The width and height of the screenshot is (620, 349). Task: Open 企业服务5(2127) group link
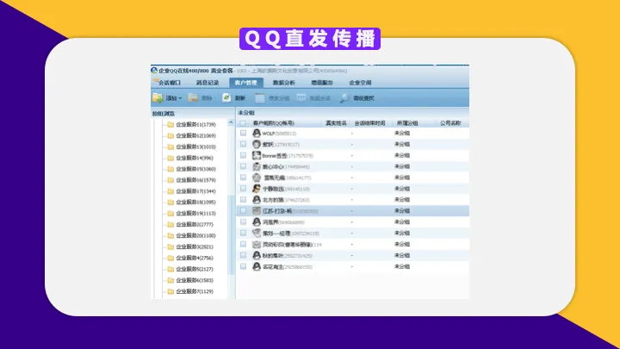(x=195, y=269)
